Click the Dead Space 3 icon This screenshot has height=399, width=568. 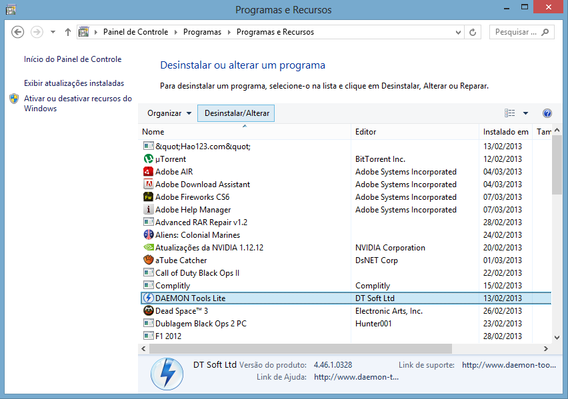tap(149, 310)
